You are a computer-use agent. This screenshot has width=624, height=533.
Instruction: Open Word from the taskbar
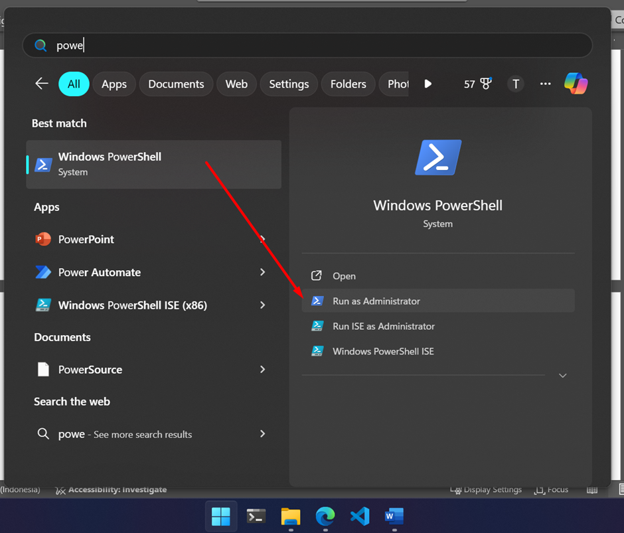pyautogui.click(x=394, y=516)
